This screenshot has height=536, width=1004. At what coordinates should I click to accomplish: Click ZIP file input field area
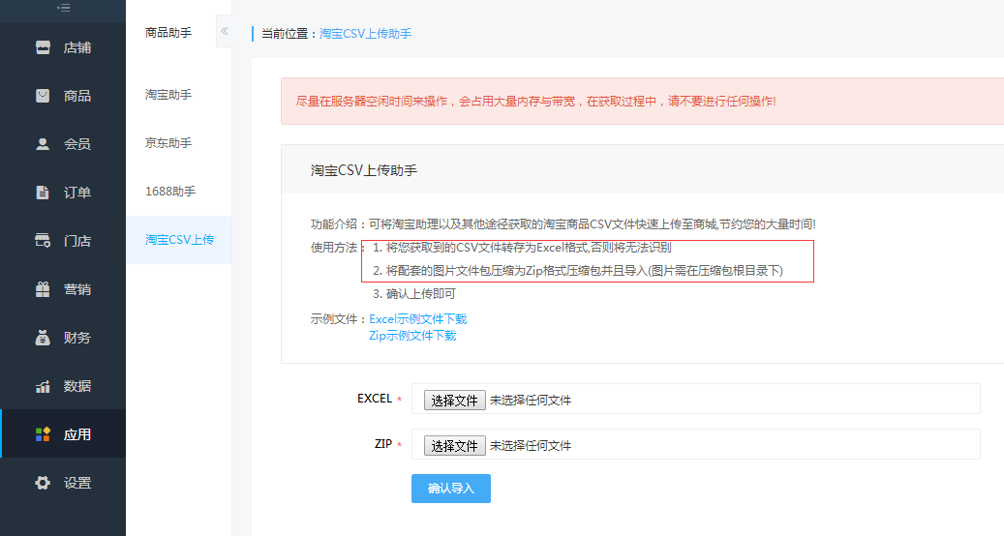click(x=695, y=444)
